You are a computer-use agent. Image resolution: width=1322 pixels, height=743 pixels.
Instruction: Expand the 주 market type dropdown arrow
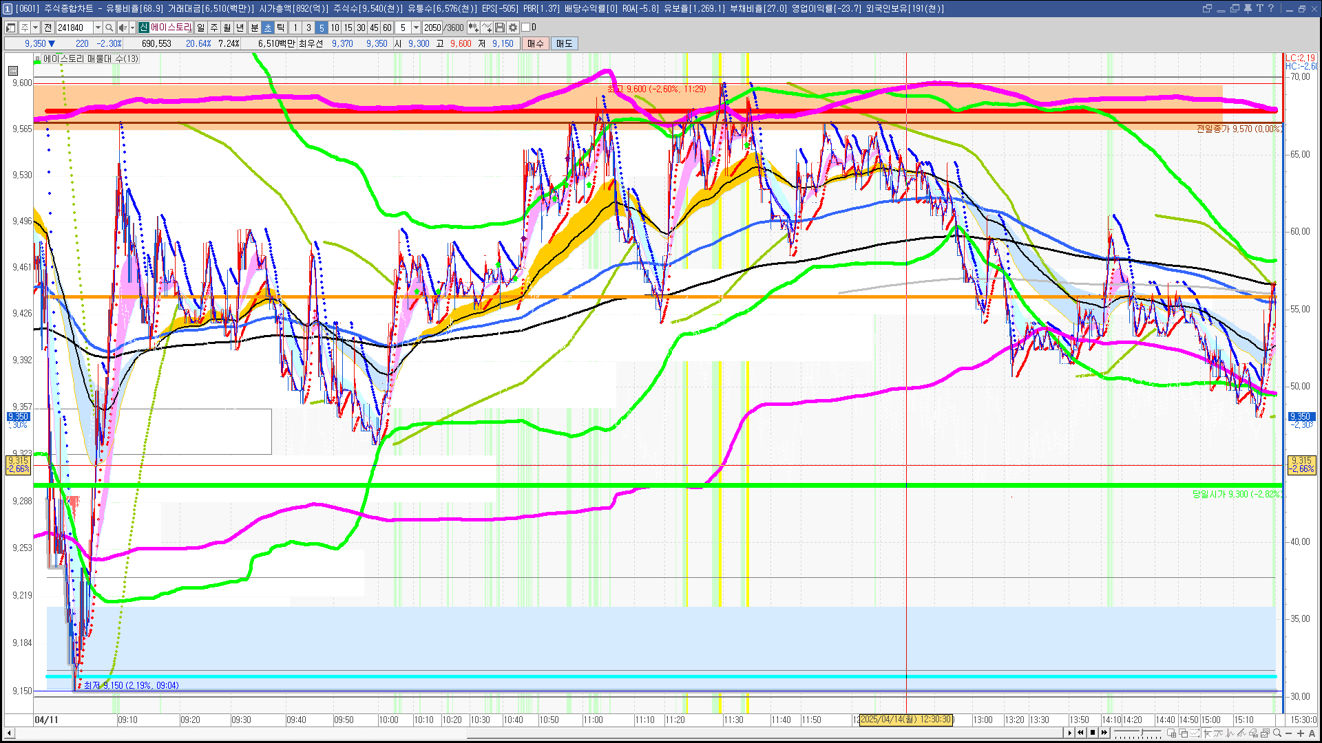point(35,28)
